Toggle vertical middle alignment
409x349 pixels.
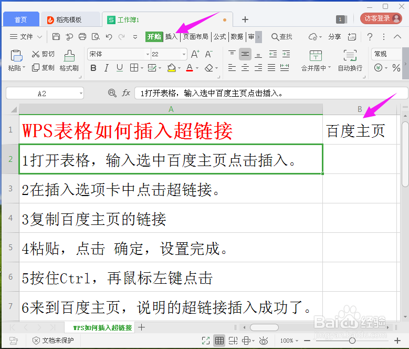coord(245,54)
